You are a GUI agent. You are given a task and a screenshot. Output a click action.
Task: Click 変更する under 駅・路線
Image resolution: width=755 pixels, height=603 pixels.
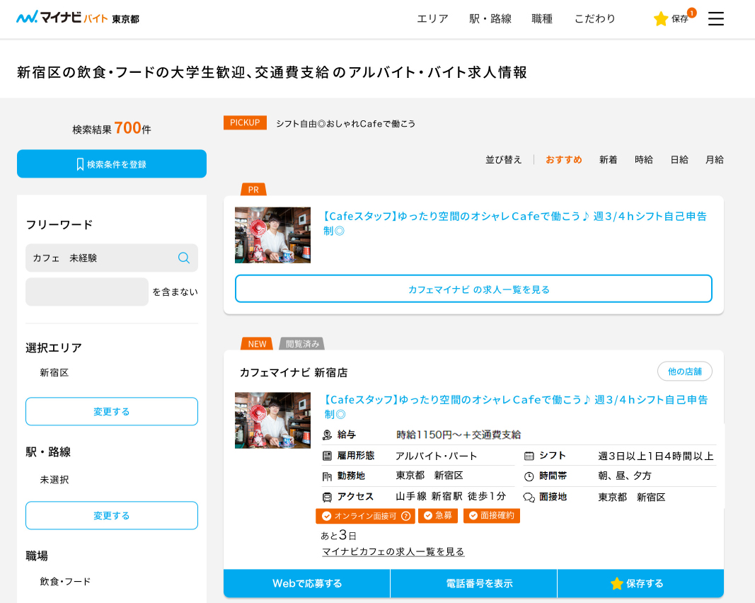[112, 515]
